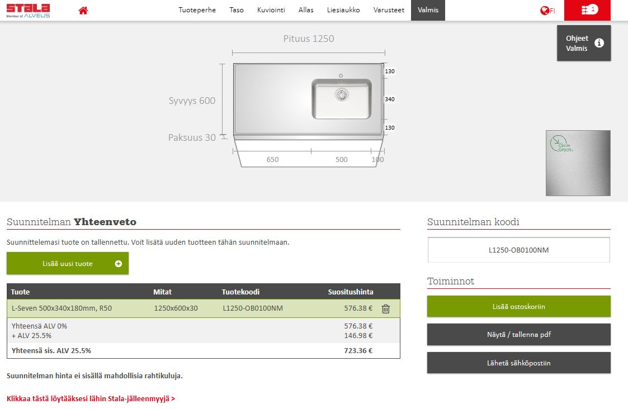Go to the home page icon
This screenshot has width=628, height=409.
[83, 11]
